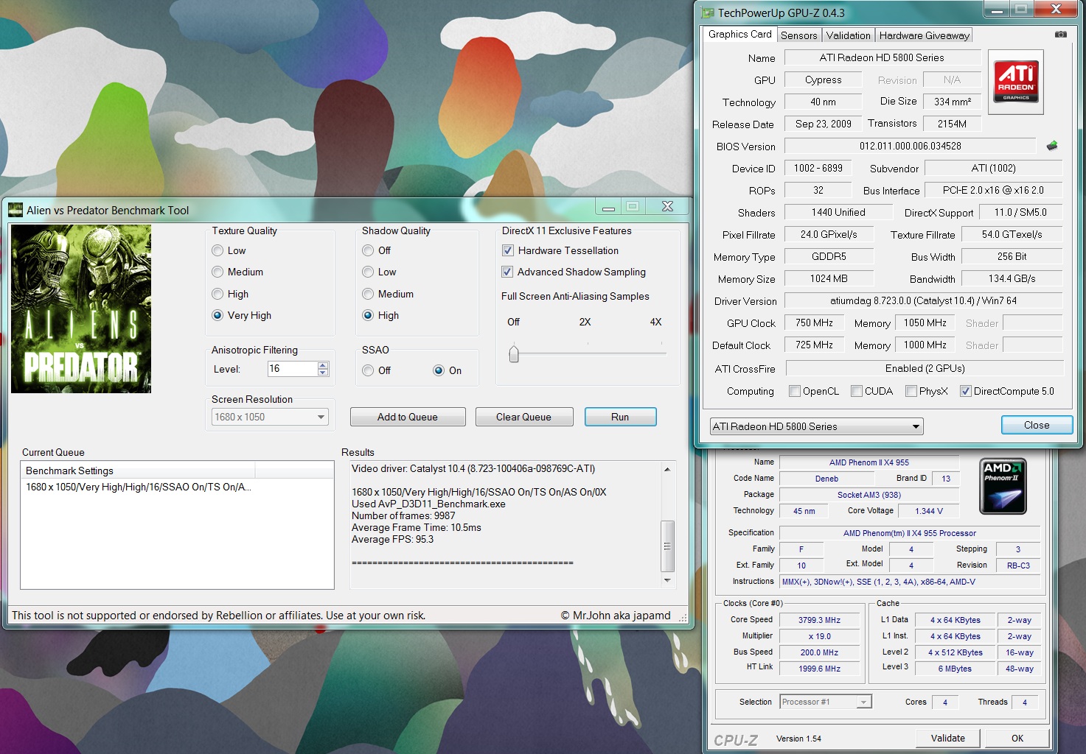Click the Add to Queue button

pyautogui.click(x=408, y=417)
